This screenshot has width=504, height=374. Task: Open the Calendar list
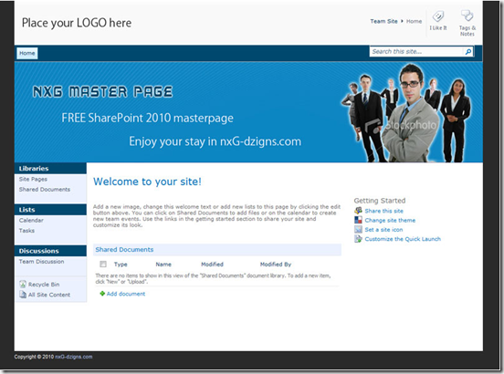pyautogui.click(x=31, y=220)
